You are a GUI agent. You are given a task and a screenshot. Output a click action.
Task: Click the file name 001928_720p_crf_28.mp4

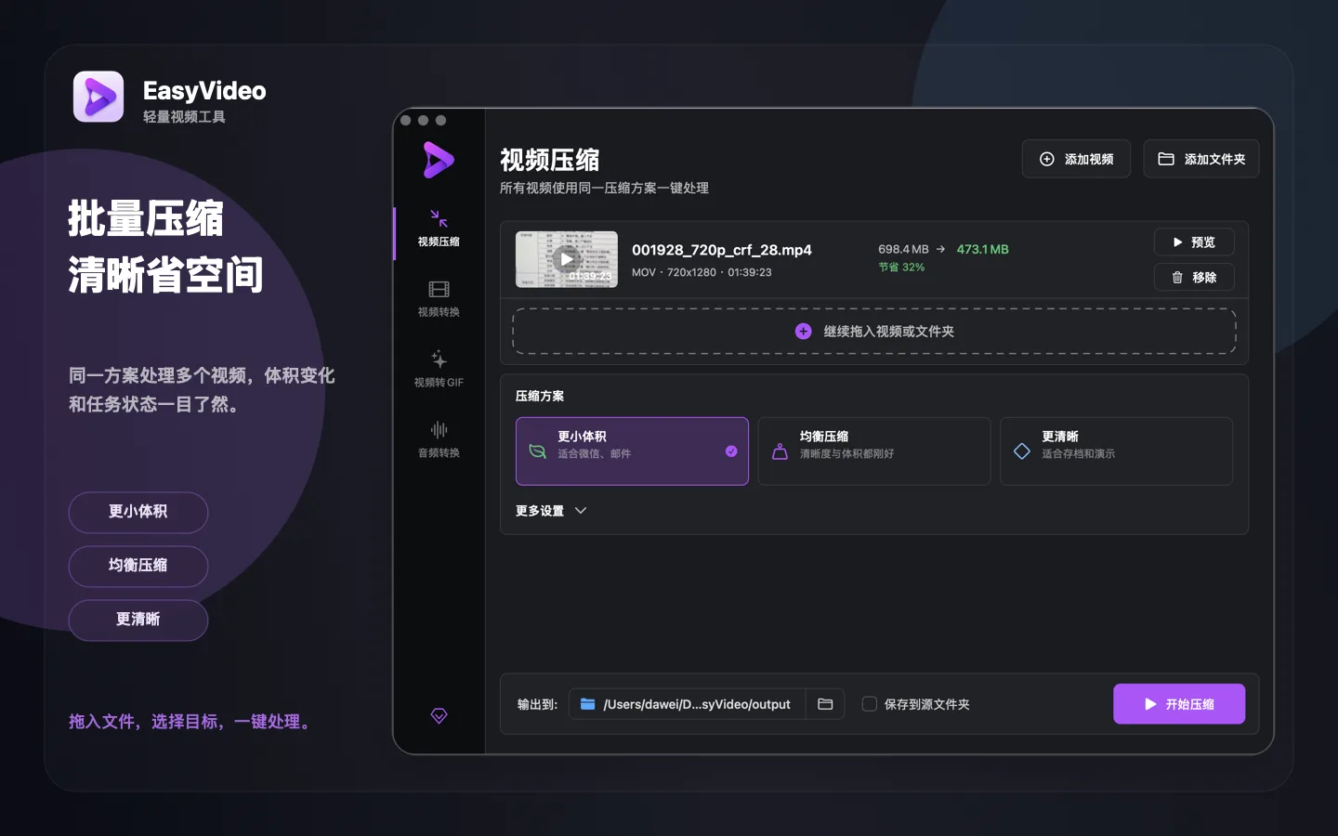(x=722, y=250)
